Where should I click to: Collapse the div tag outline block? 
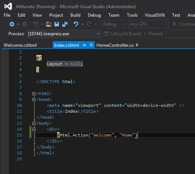(34, 129)
